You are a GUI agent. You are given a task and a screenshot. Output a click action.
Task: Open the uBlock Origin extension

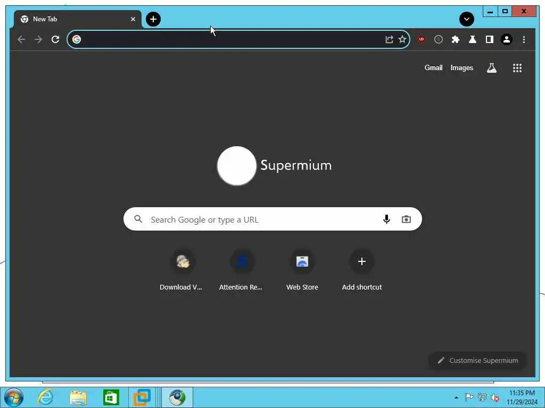pos(422,39)
